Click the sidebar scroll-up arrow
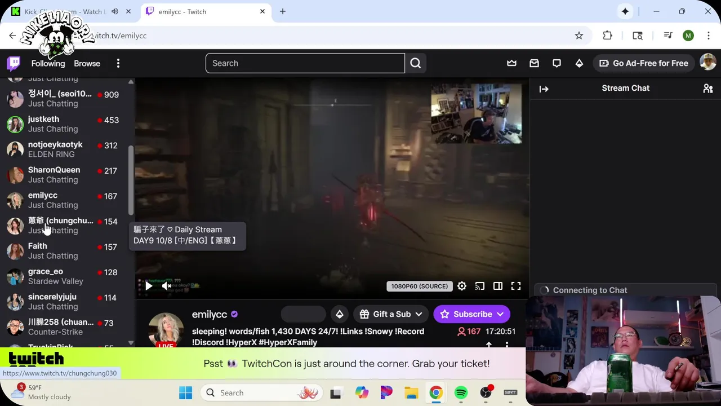 (131, 82)
